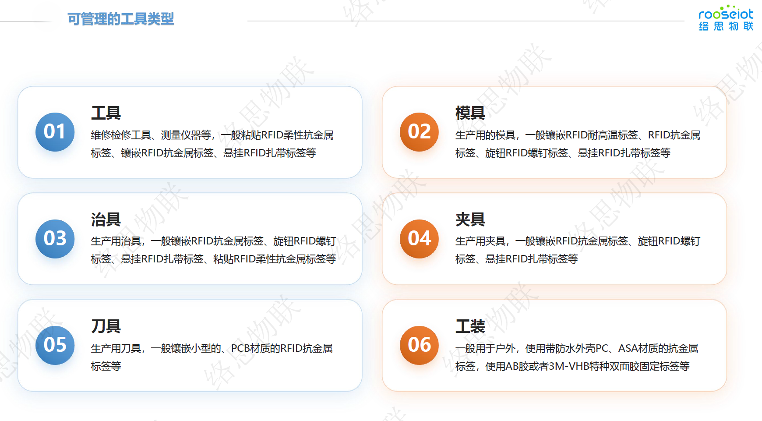
Task: Click description starting with 生产用的模具
Action: click(577, 144)
